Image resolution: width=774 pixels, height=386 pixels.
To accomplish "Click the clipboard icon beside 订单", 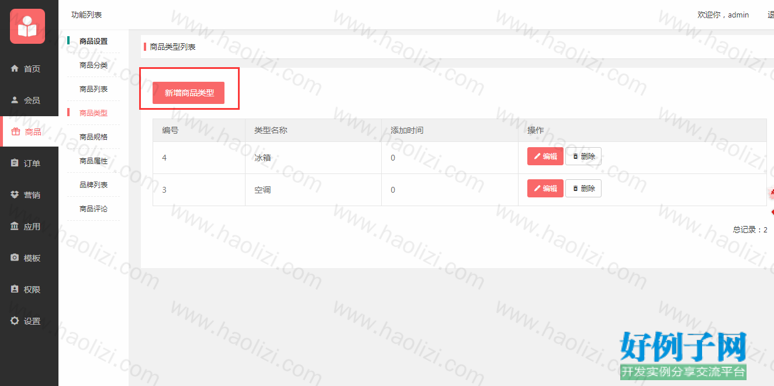I will (x=15, y=163).
